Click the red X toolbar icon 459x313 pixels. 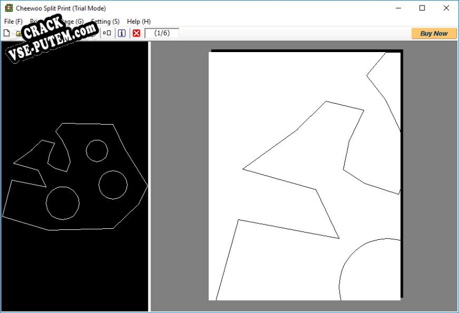[137, 33]
